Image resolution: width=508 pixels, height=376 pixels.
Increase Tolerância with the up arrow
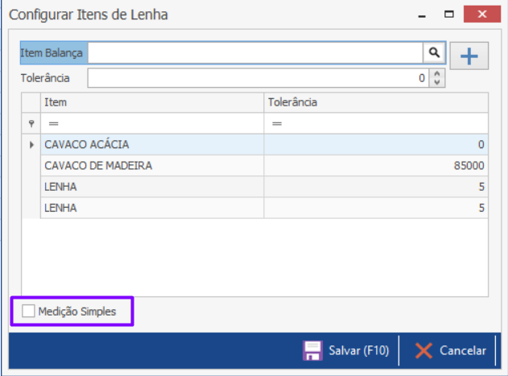tap(436, 73)
